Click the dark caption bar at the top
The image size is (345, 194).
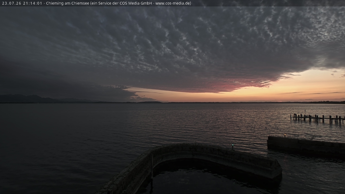(x=172, y=3)
